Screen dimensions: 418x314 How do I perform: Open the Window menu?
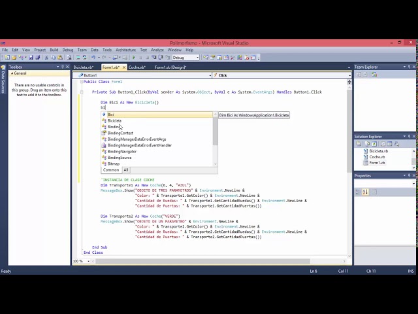[x=174, y=50]
